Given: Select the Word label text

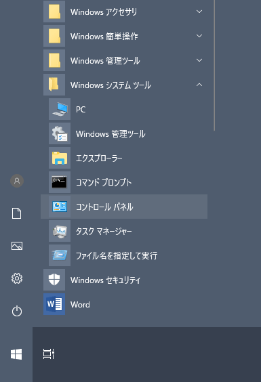Looking at the screenshot, I should pos(80,305).
